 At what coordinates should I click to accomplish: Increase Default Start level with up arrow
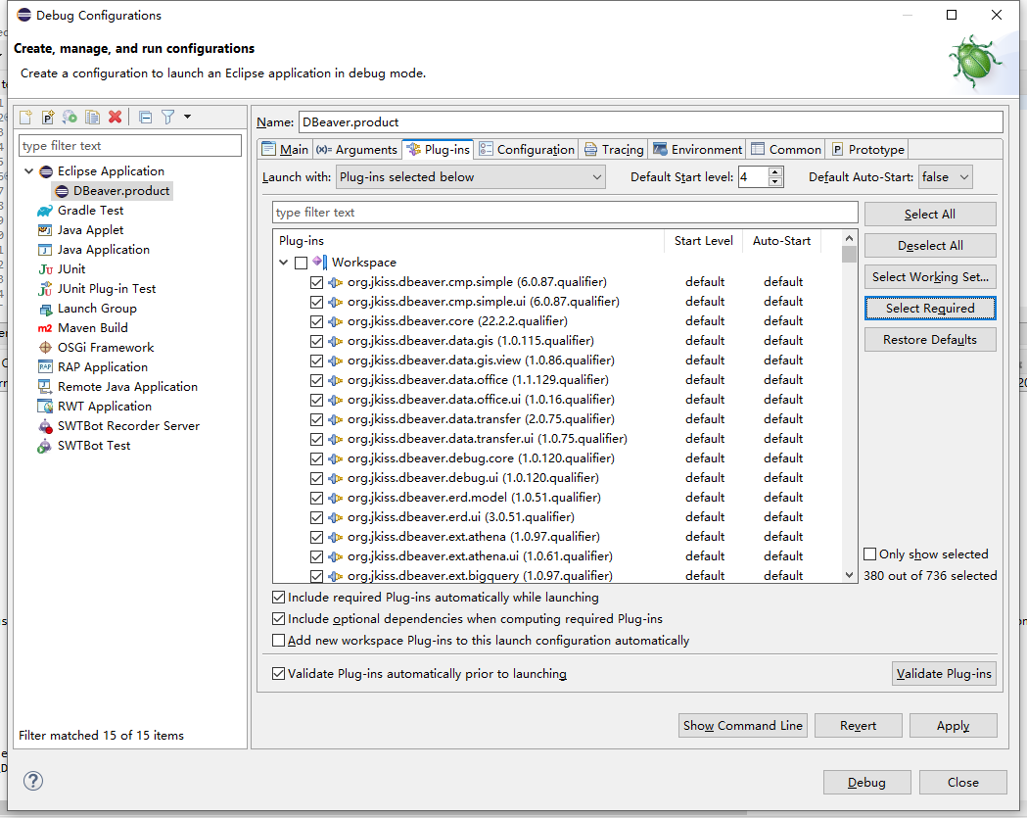(x=775, y=171)
